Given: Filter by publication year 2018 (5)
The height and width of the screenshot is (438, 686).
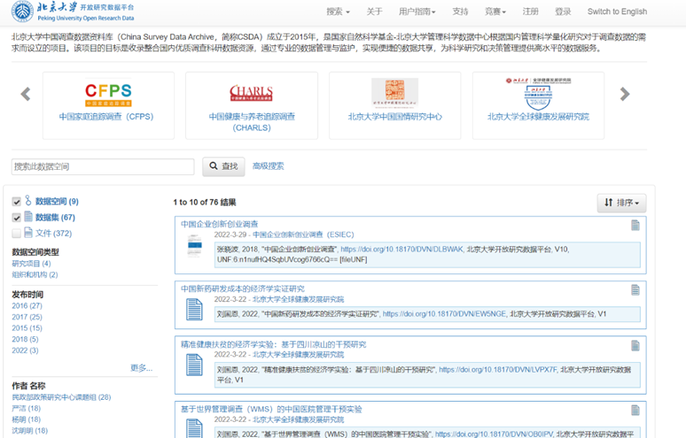Looking at the screenshot, I should pos(25,339).
